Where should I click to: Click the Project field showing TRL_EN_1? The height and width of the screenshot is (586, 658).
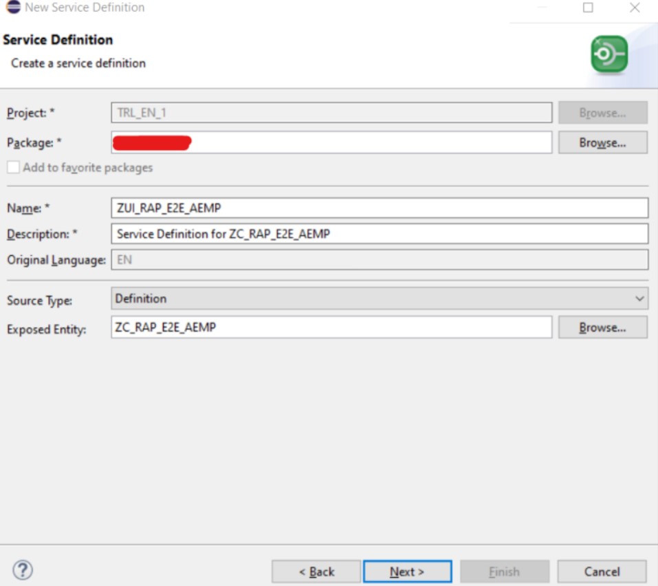tap(331, 113)
